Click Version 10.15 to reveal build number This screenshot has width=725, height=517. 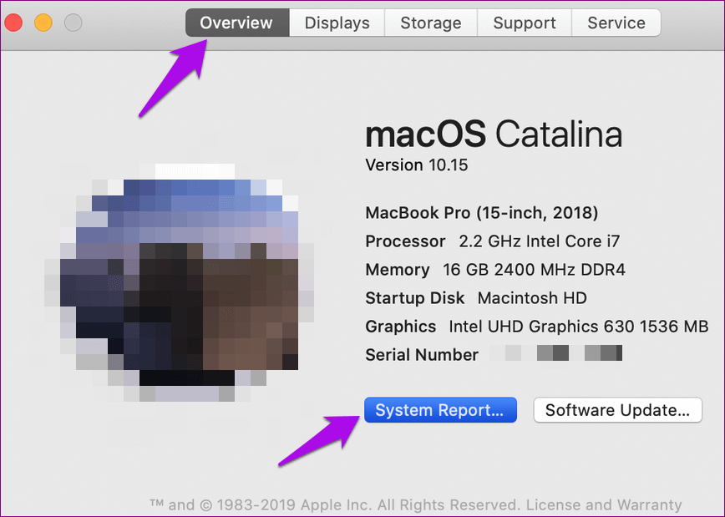coord(417,165)
